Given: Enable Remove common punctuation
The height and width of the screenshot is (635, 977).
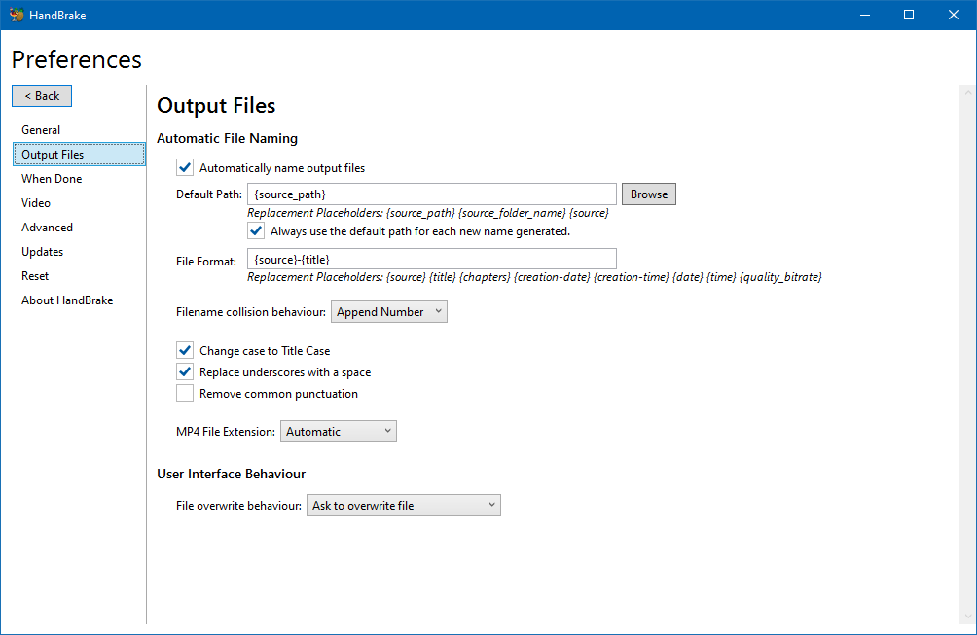Looking at the screenshot, I should point(185,394).
